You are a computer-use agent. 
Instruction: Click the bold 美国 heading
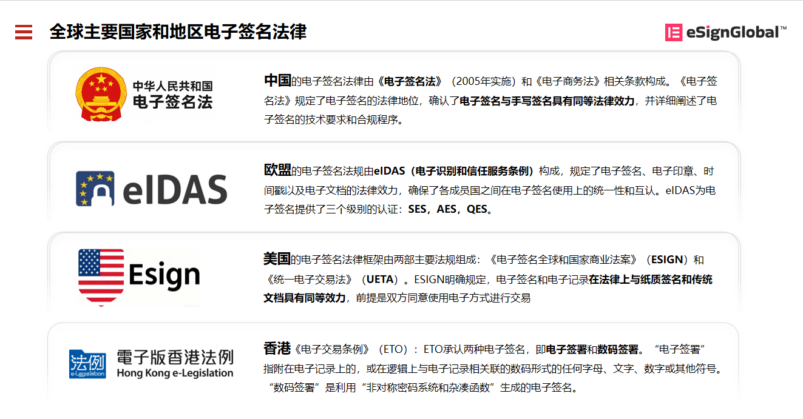click(277, 260)
